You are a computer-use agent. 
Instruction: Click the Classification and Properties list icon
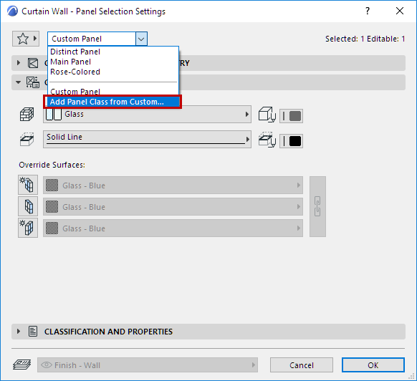(33, 332)
